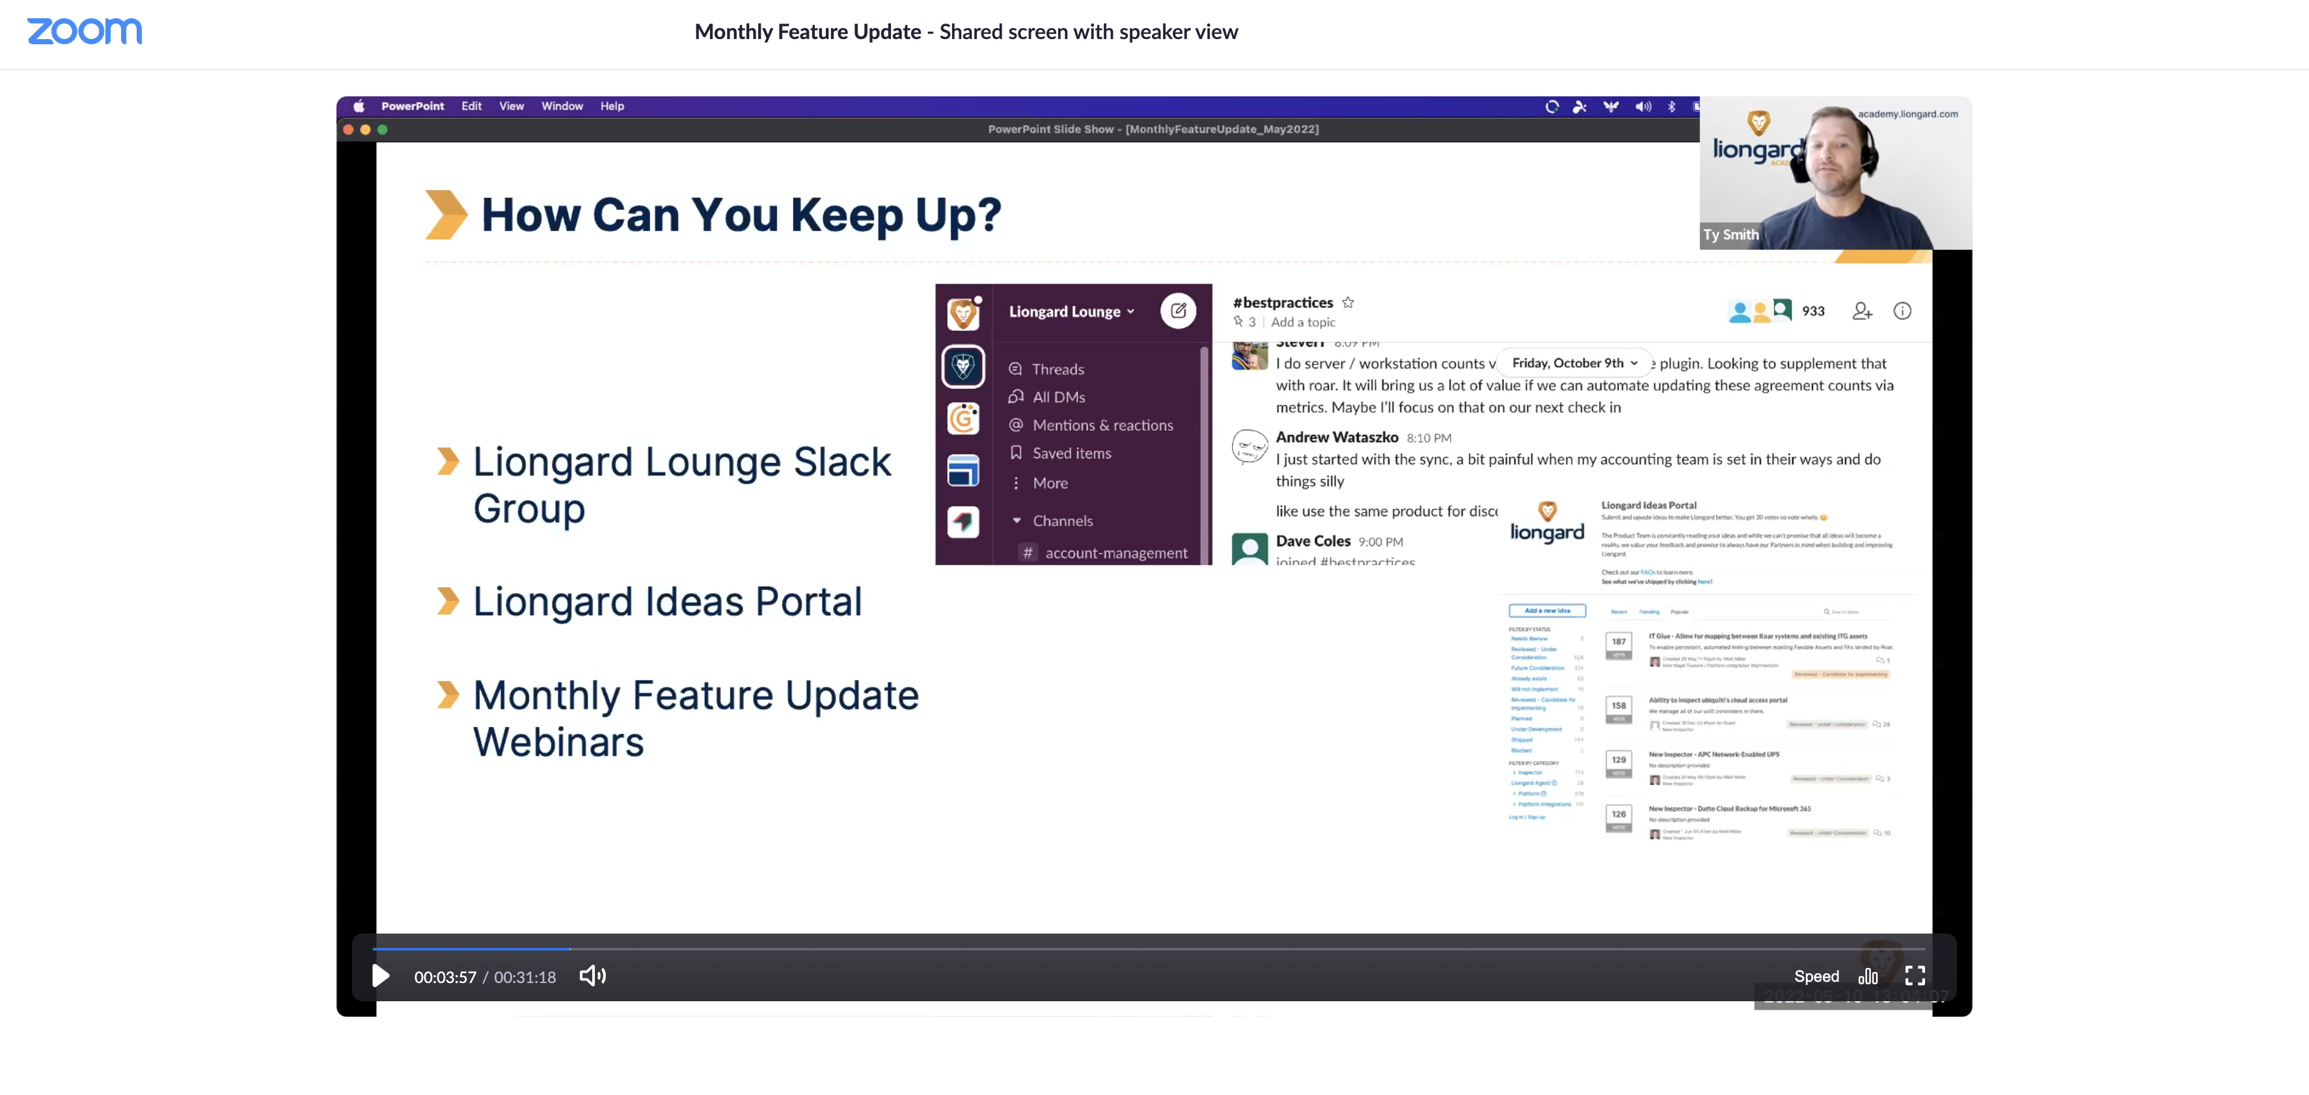2309x1095 pixels.
Task: Click the add people icon
Action: tap(1862, 311)
